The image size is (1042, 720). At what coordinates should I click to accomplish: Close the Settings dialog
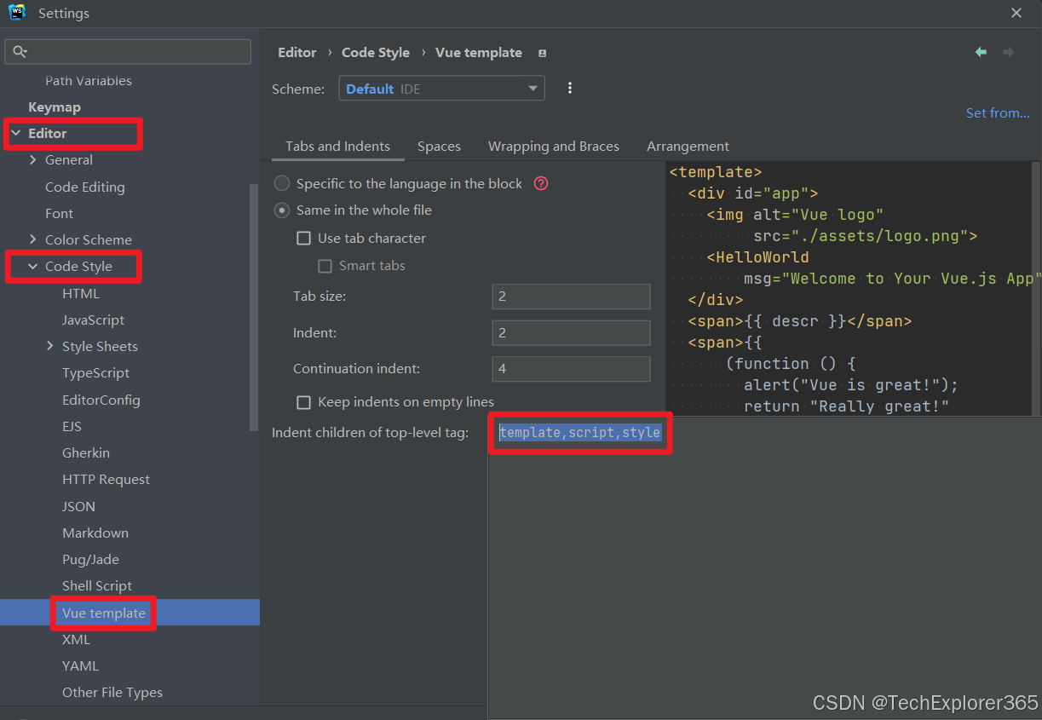tap(1016, 13)
